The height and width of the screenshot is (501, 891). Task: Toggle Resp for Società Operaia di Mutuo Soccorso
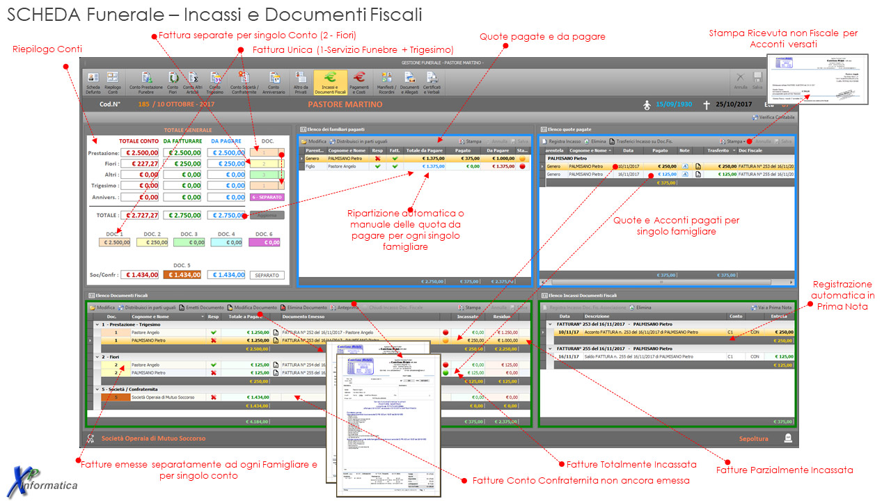tap(214, 397)
